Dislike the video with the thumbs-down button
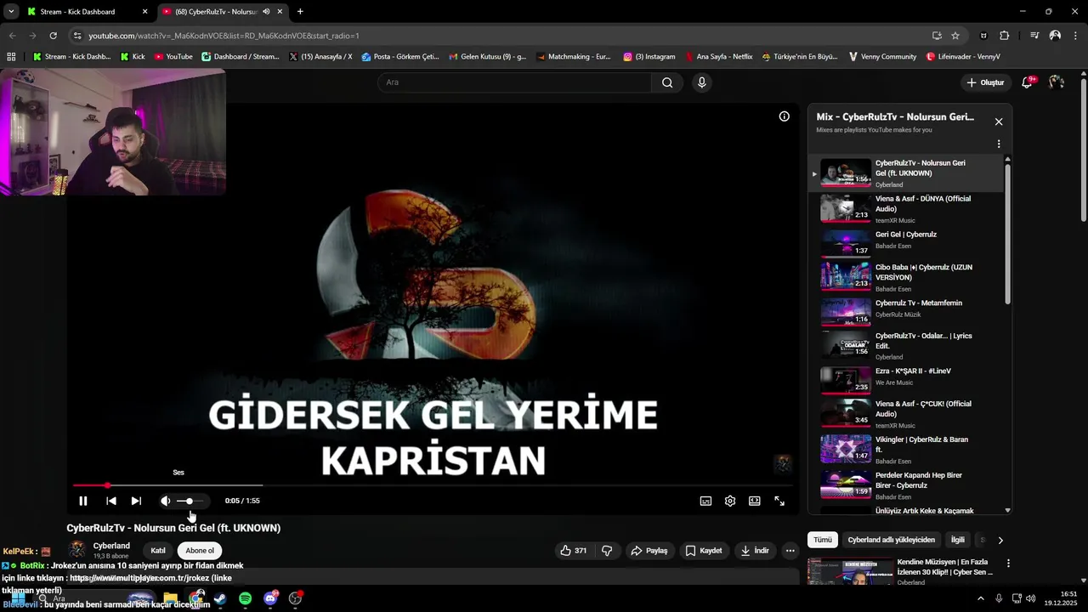The image size is (1088, 612). coord(607,551)
